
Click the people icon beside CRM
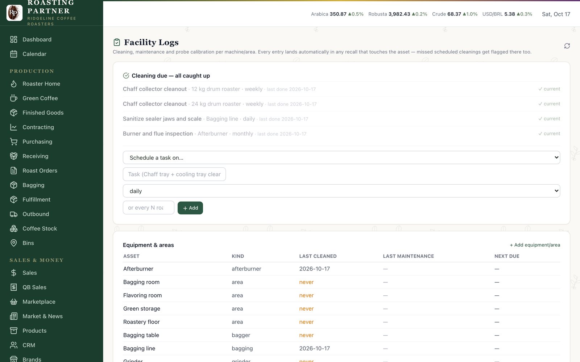(14, 345)
